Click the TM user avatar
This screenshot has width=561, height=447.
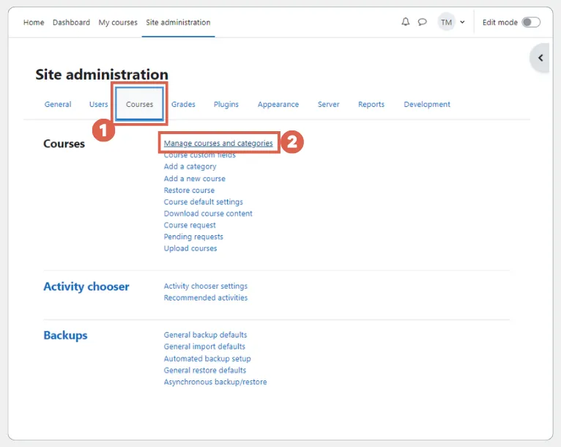click(446, 22)
